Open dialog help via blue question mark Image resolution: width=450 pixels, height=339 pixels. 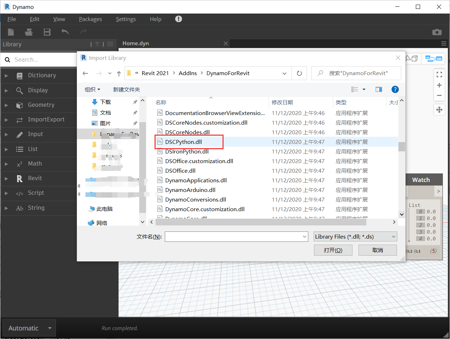[395, 89]
